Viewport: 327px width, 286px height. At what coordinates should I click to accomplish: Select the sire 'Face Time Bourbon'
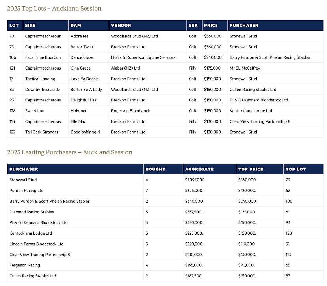click(x=43, y=57)
